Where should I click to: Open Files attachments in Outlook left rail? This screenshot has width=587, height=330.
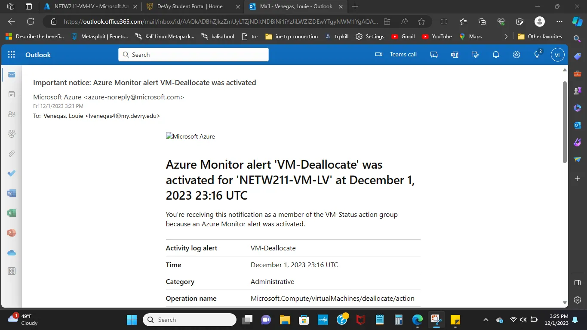12,154
